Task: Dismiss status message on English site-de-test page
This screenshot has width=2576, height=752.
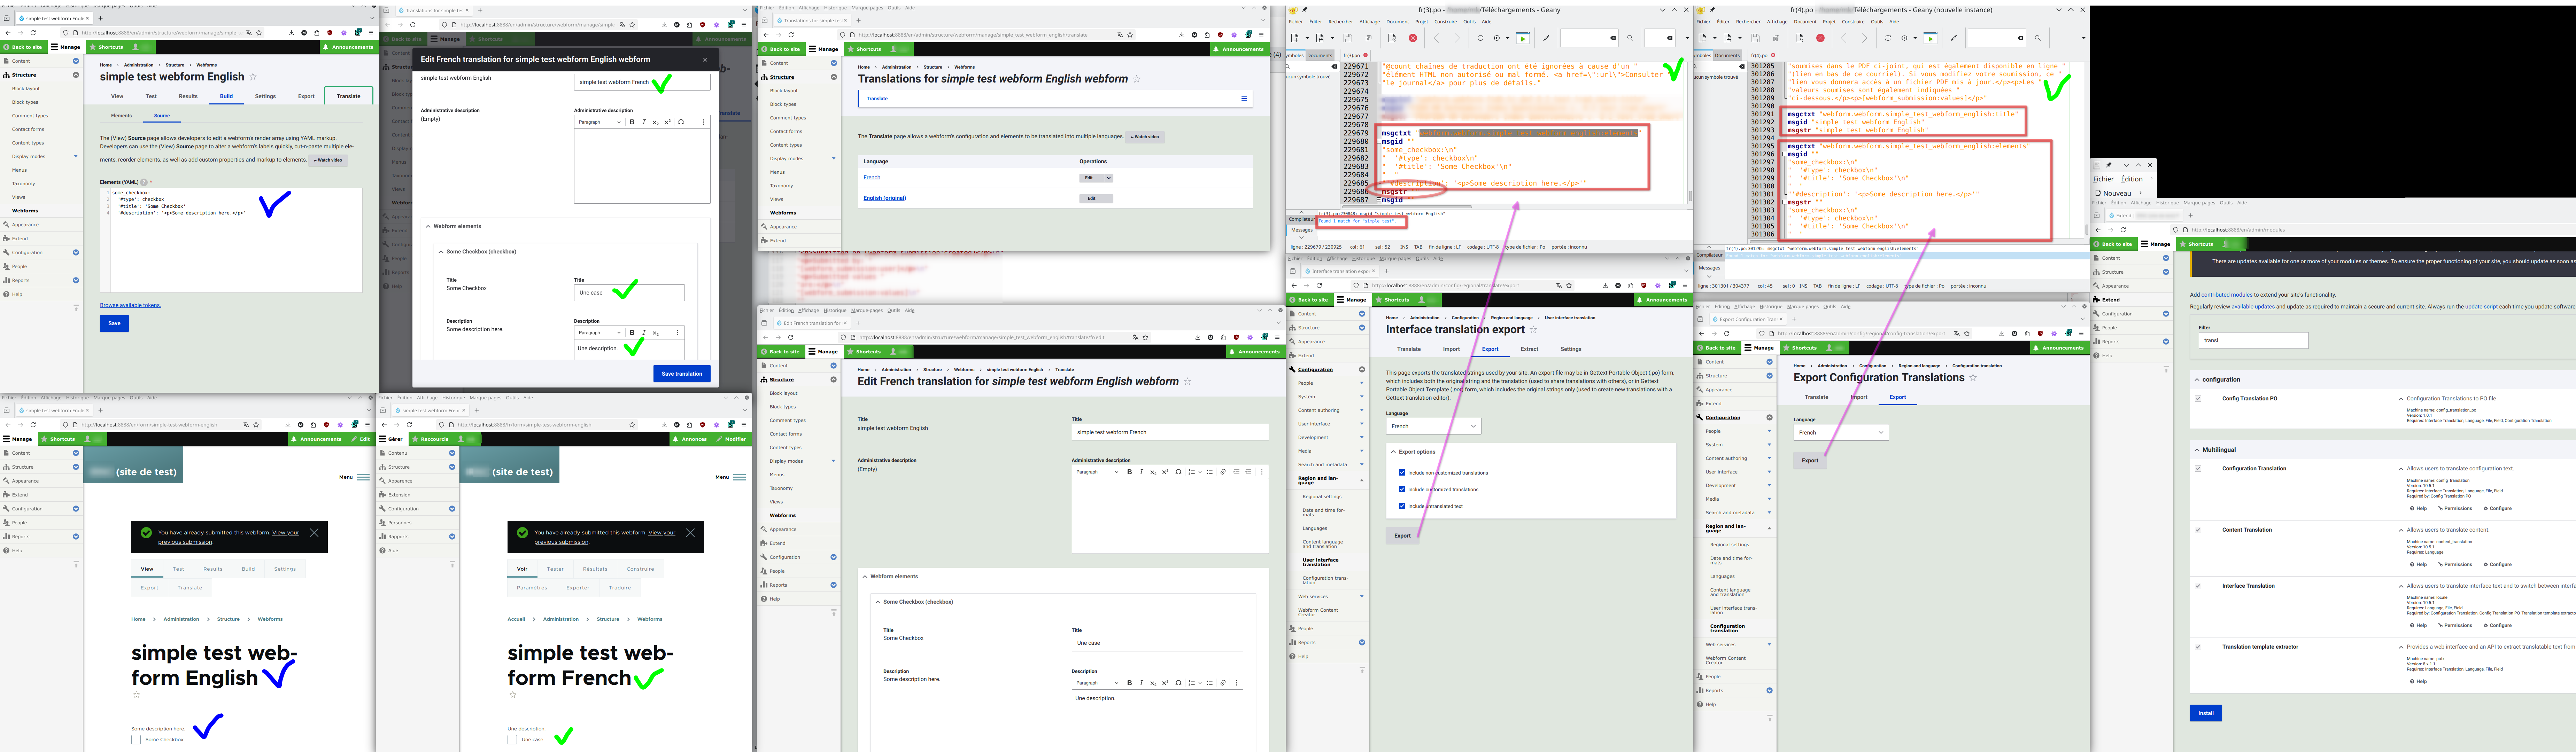Action: (314, 533)
